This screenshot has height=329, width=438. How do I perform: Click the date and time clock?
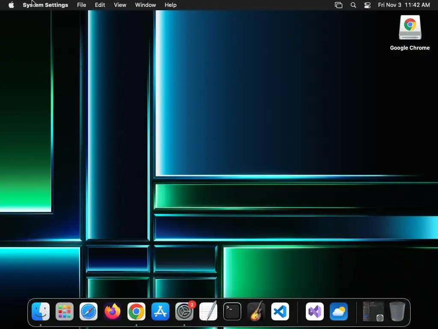404,5
